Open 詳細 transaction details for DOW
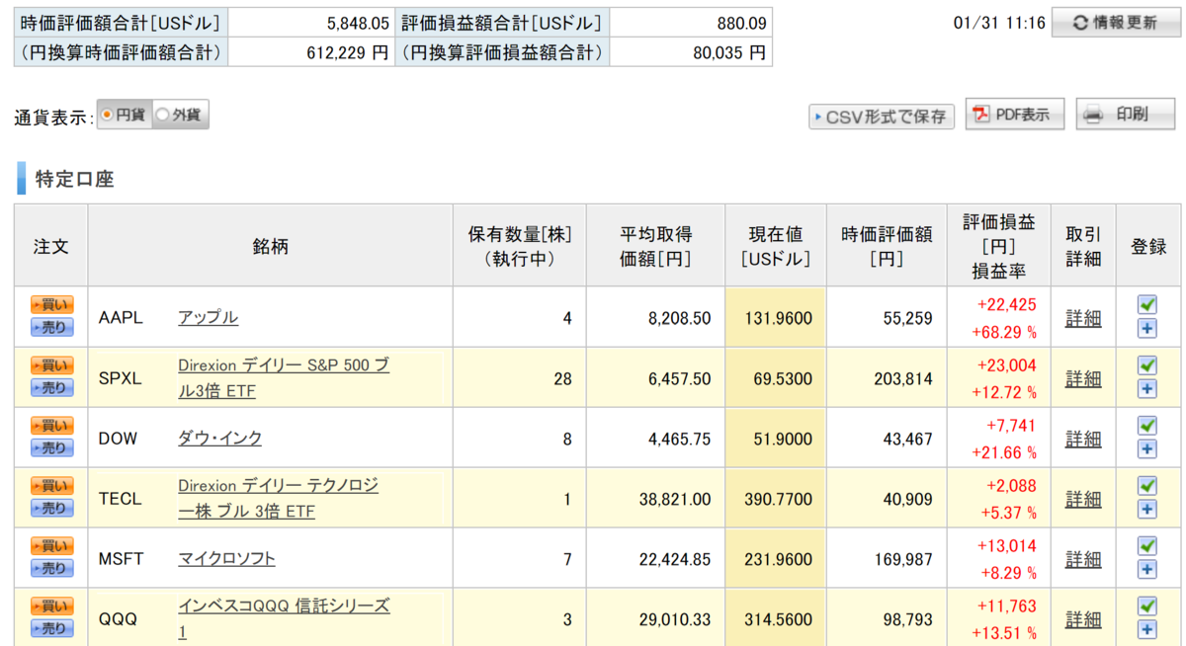 (x=1083, y=439)
